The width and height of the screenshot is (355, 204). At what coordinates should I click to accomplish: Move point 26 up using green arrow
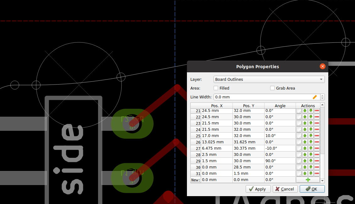click(x=304, y=142)
